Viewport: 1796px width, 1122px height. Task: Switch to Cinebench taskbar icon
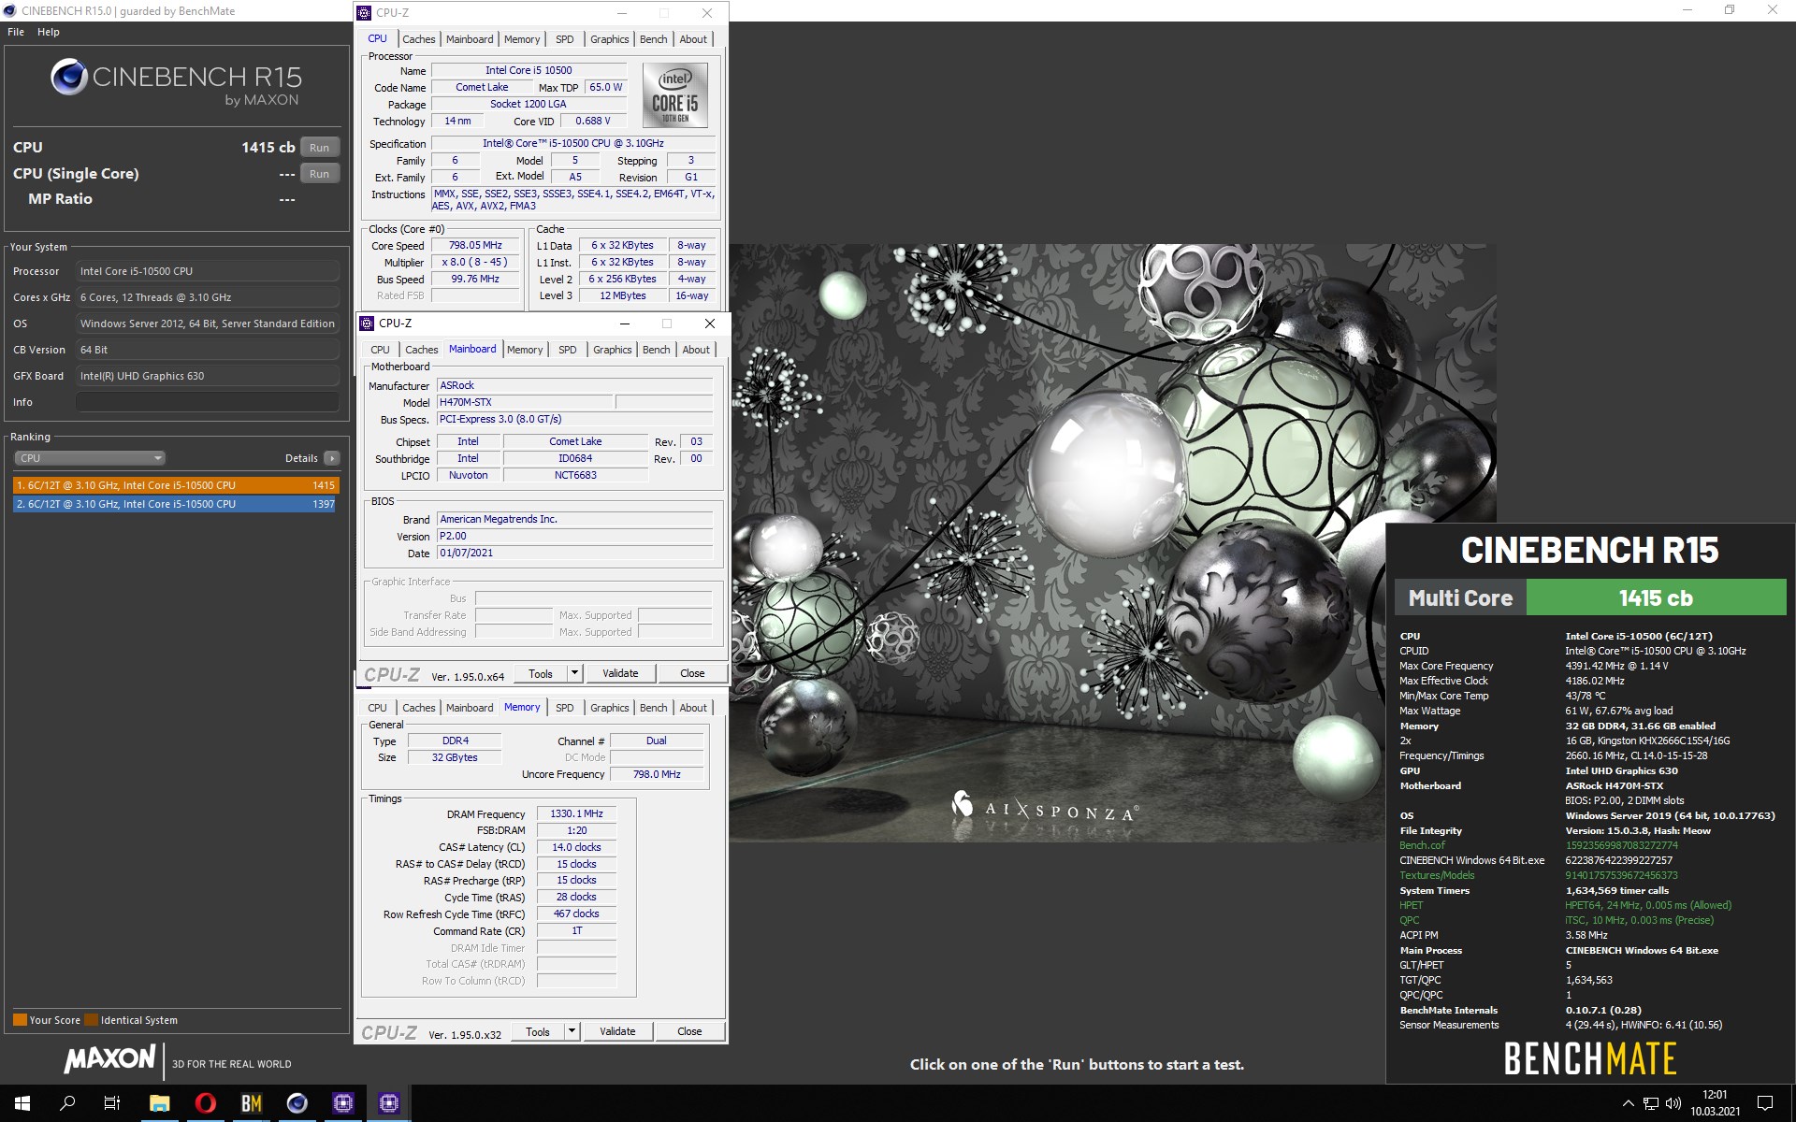[297, 1103]
